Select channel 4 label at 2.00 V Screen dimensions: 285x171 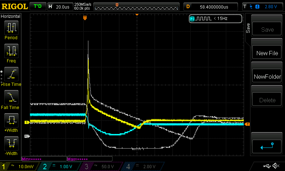click(x=143, y=166)
